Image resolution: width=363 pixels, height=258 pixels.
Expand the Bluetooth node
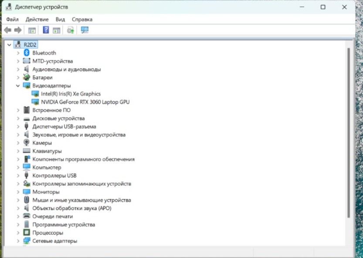tap(18, 53)
